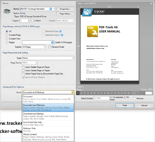Choose Form Field Data Only option
This screenshot has width=155, height=142.
48,124
